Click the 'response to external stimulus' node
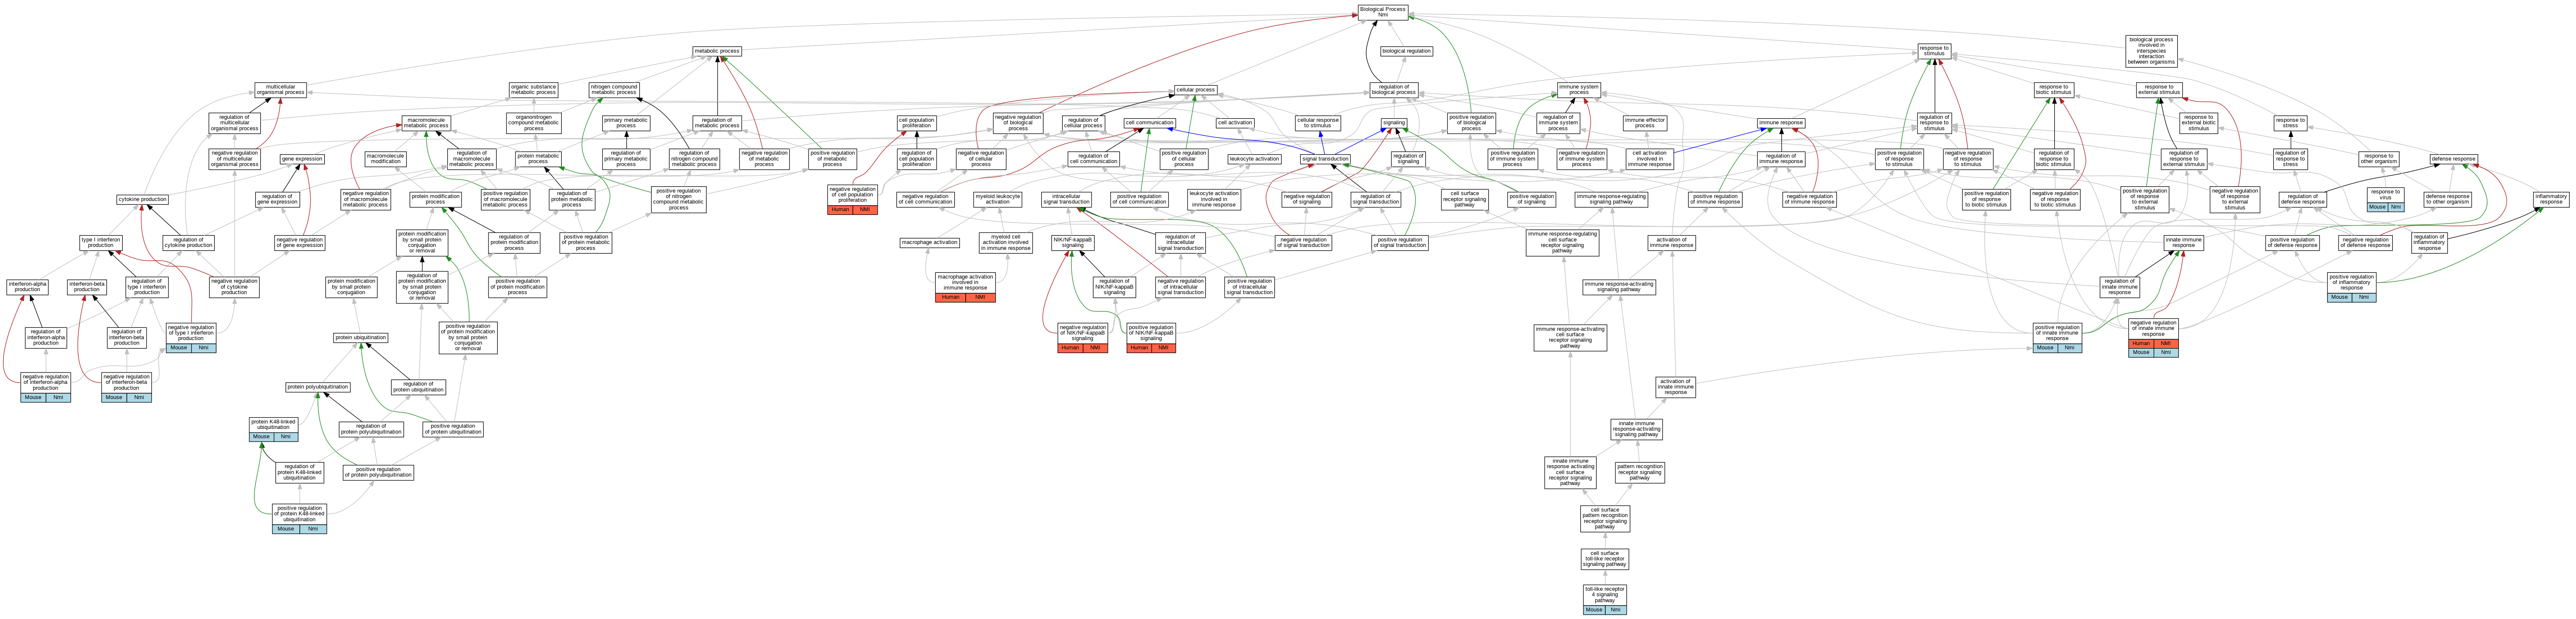This screenshot has width=2576, height=619. coord(2159,90)
